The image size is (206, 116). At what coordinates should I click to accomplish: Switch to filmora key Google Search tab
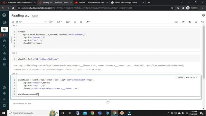point(127,3)
